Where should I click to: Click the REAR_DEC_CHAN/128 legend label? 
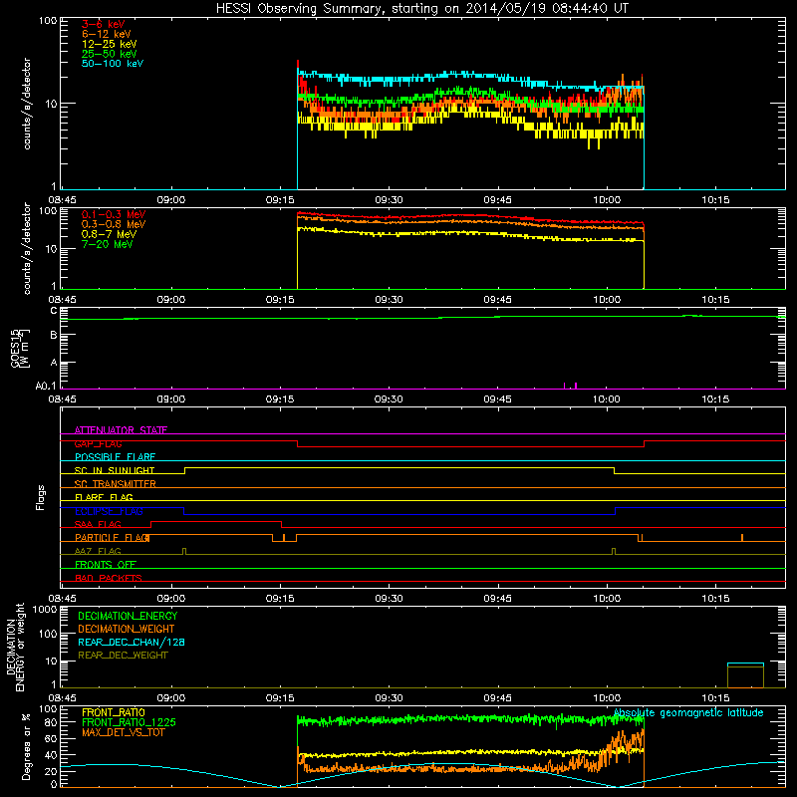point(132,642)
